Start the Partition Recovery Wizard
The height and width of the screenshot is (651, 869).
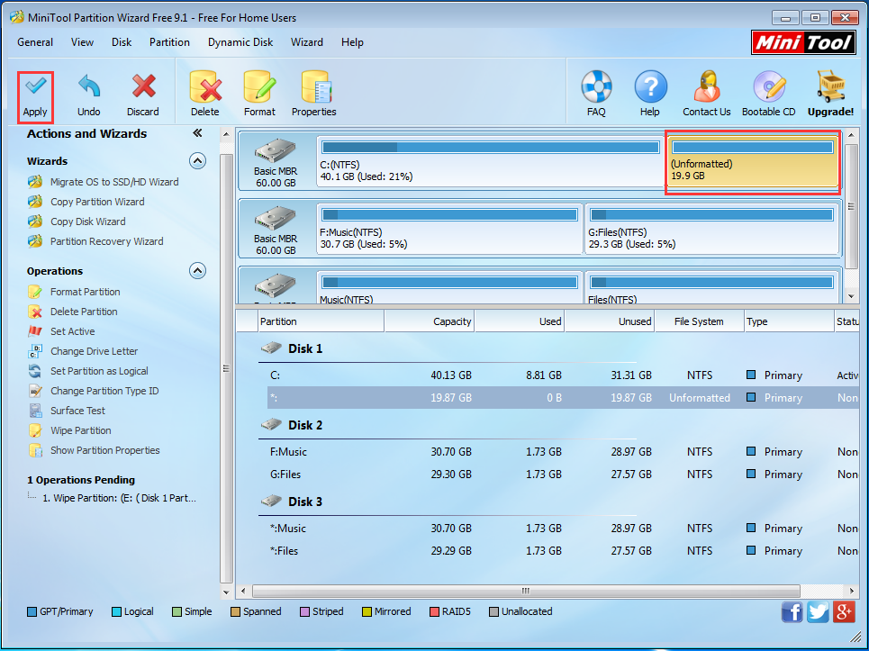tap(95, 241)
